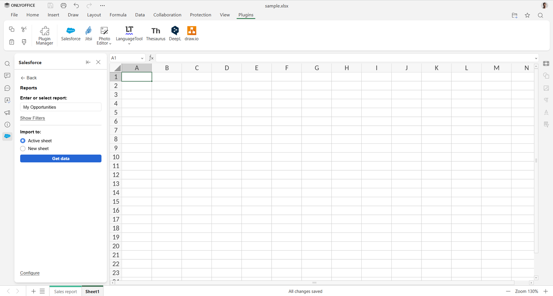Click the Show Filters link
Image resolution: width=553 pixels, height=296 pixels.
click(32, 118)
